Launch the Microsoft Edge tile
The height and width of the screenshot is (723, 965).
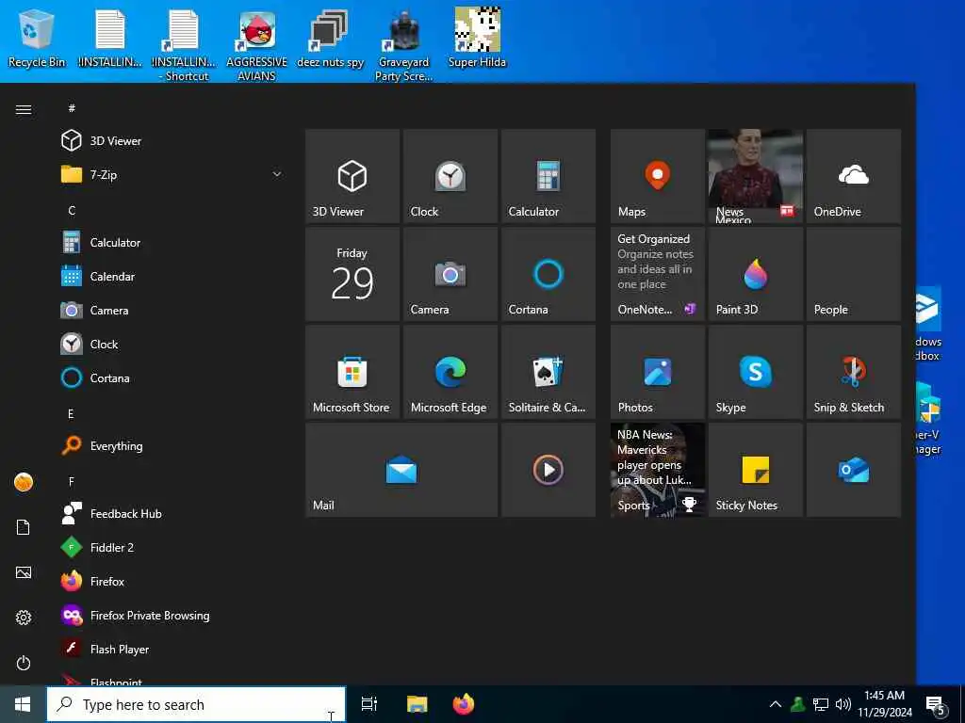(x=450, y=371)
